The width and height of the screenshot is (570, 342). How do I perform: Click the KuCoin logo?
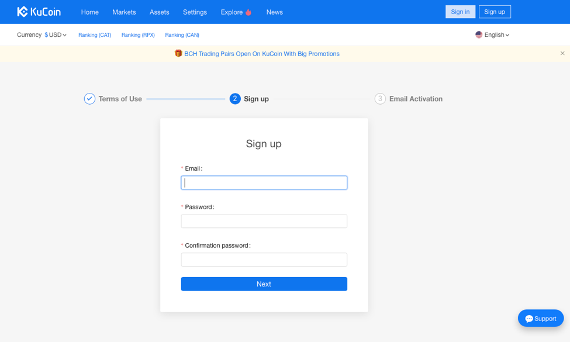[x=39, y=12]
